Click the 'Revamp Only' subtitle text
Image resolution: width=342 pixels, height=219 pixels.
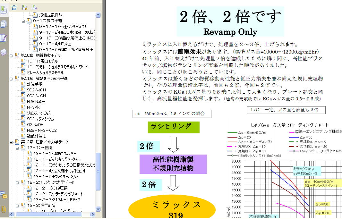point(230,32)
